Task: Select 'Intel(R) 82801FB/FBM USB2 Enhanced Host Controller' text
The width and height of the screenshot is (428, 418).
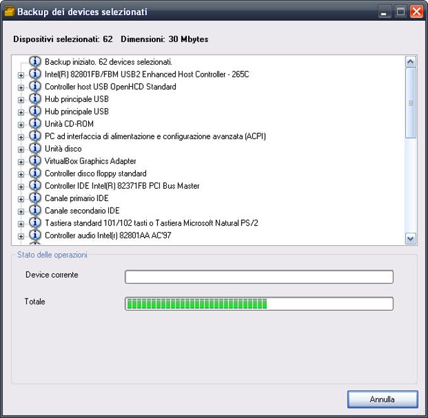Action: point(147,74)
